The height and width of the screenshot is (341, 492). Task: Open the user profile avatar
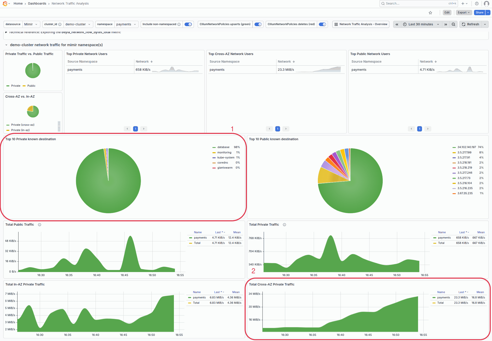point(486,4)
